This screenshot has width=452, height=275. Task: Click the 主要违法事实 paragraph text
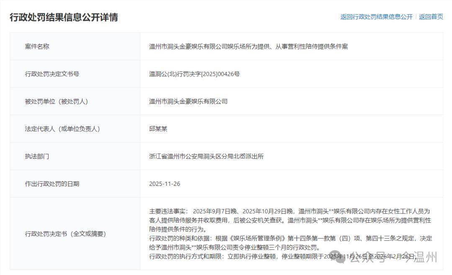tap(290, 220)
